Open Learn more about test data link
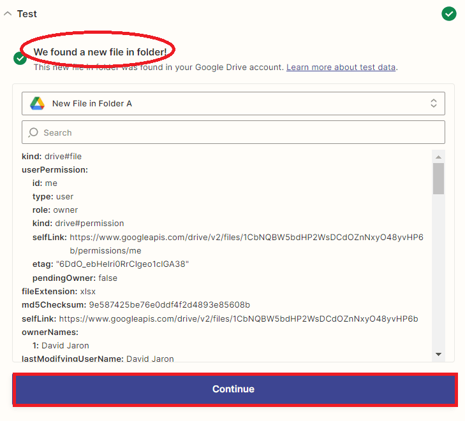Screen dimensions: 465x421 341,67
